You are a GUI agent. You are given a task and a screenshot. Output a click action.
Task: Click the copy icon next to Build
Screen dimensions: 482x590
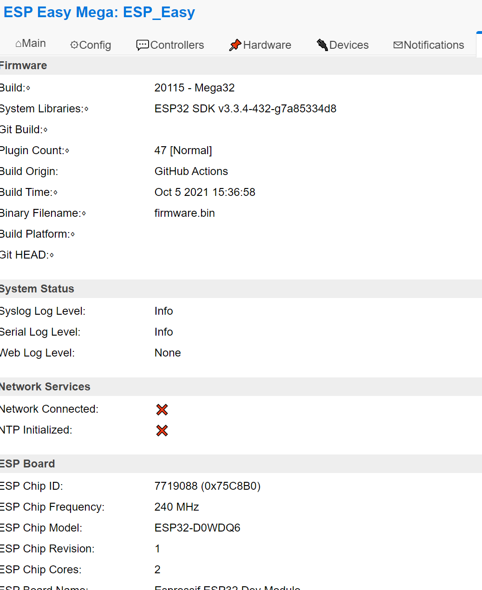[28, 88]
